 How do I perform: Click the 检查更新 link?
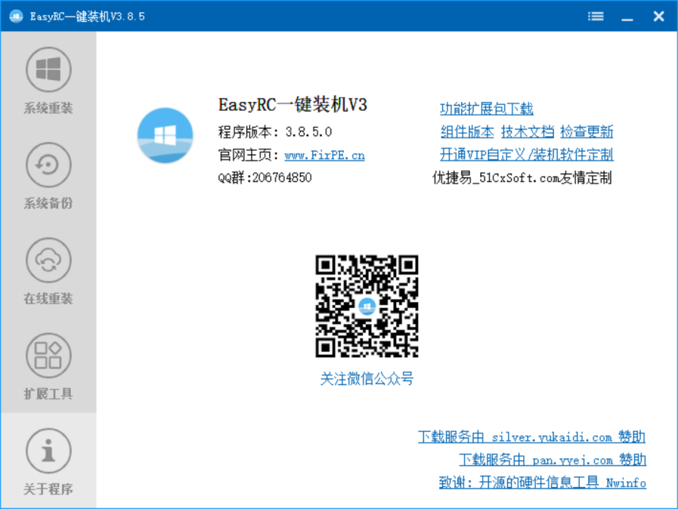(587, 132)
